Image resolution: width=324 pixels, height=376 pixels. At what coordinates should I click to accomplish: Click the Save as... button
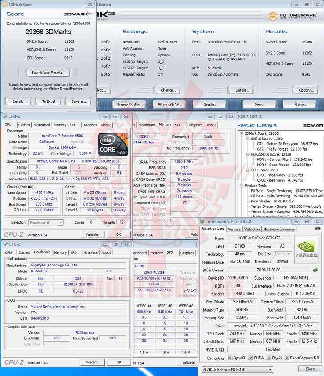click(x=79, y=101)
